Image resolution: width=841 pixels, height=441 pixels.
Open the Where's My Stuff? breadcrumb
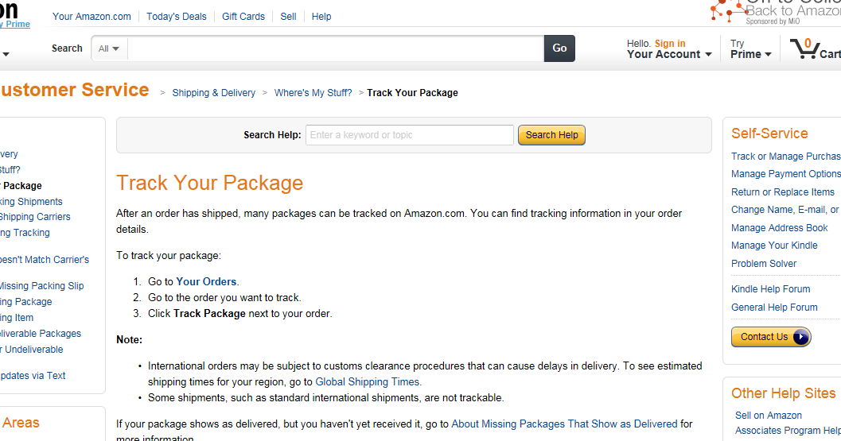point(313,93)
